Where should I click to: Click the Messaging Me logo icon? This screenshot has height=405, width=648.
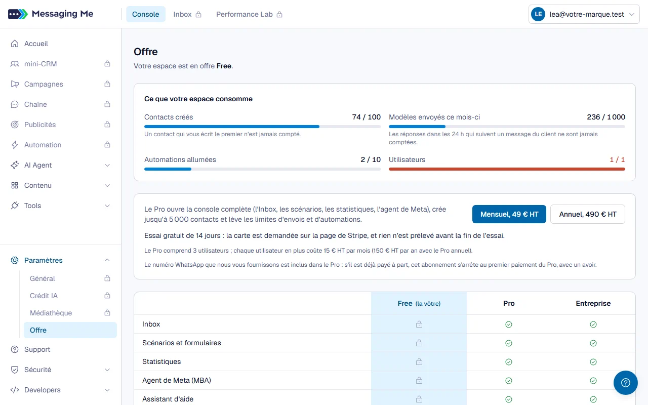[x=18, y=14]
